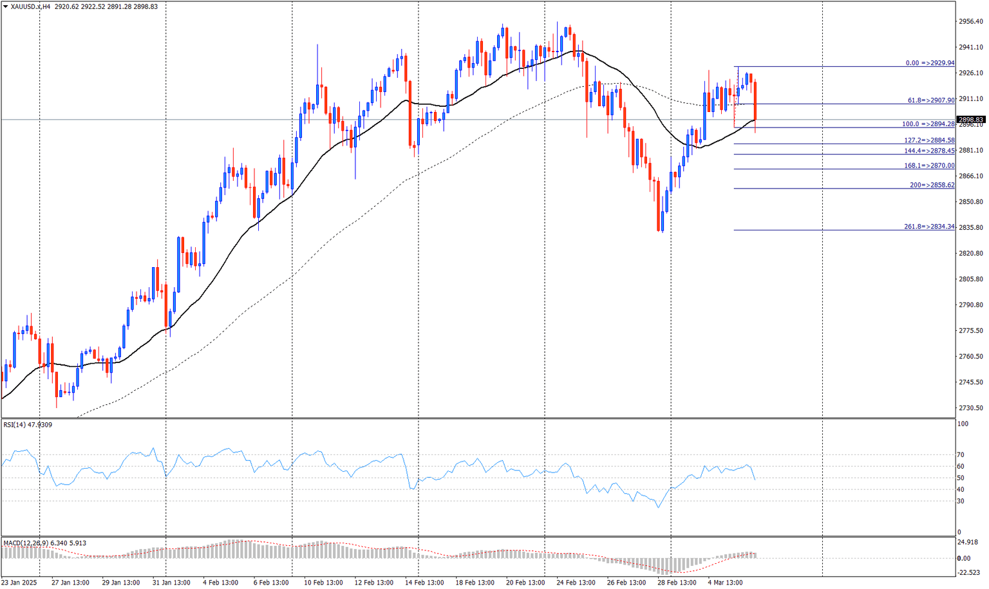Screen dimensions: 989x589
Task: Click the 2956.40 price scale label
Action: click(x=971, y=21)
